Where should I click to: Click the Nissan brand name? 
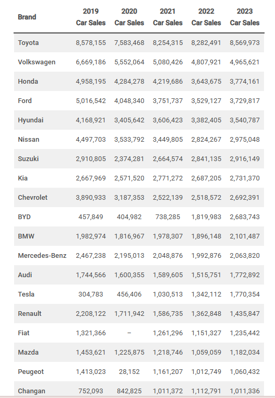click(29, 139)
